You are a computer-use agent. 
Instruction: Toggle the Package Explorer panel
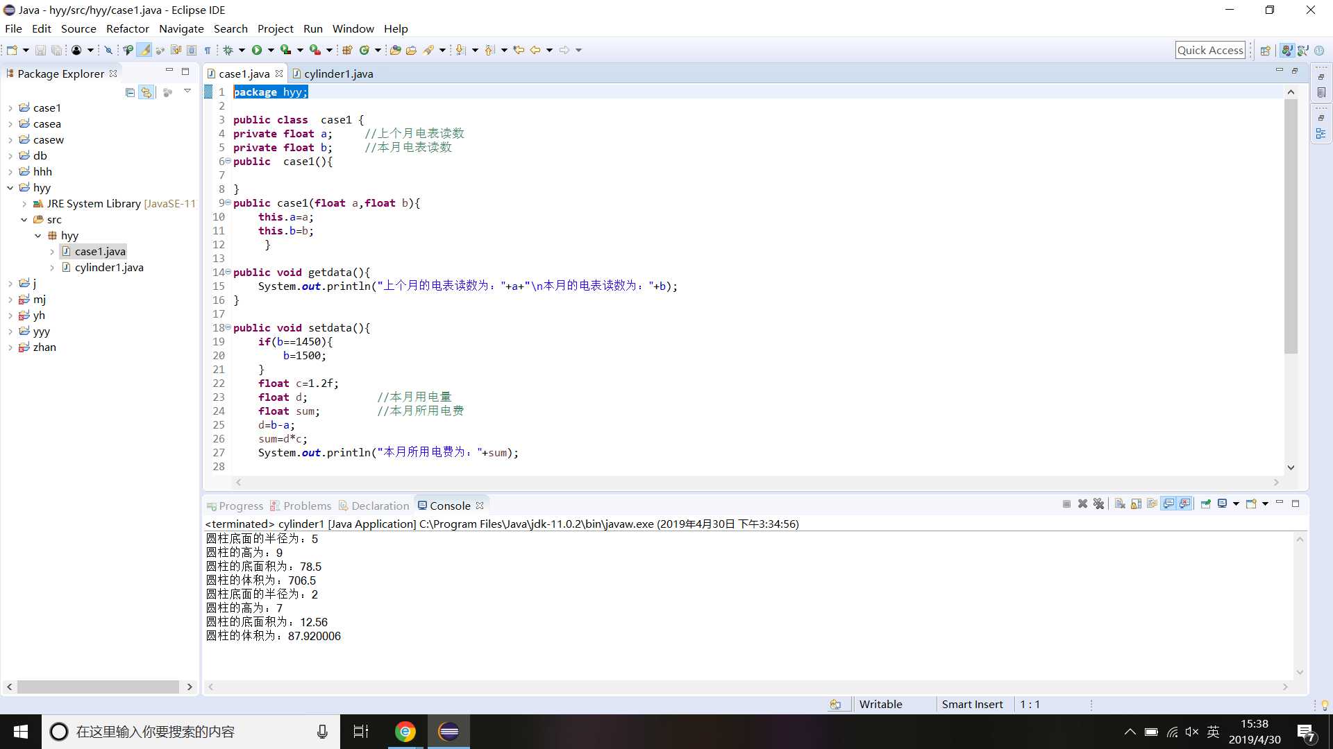(169, 72)
